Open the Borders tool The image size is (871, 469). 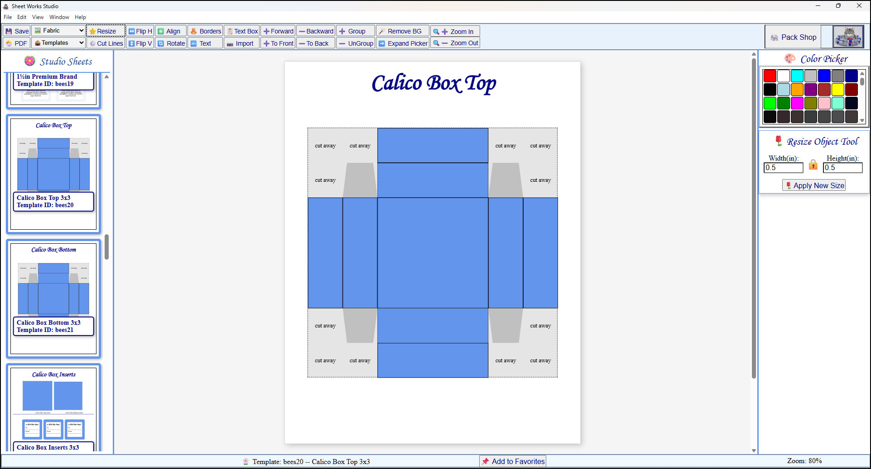pos(205,31)
